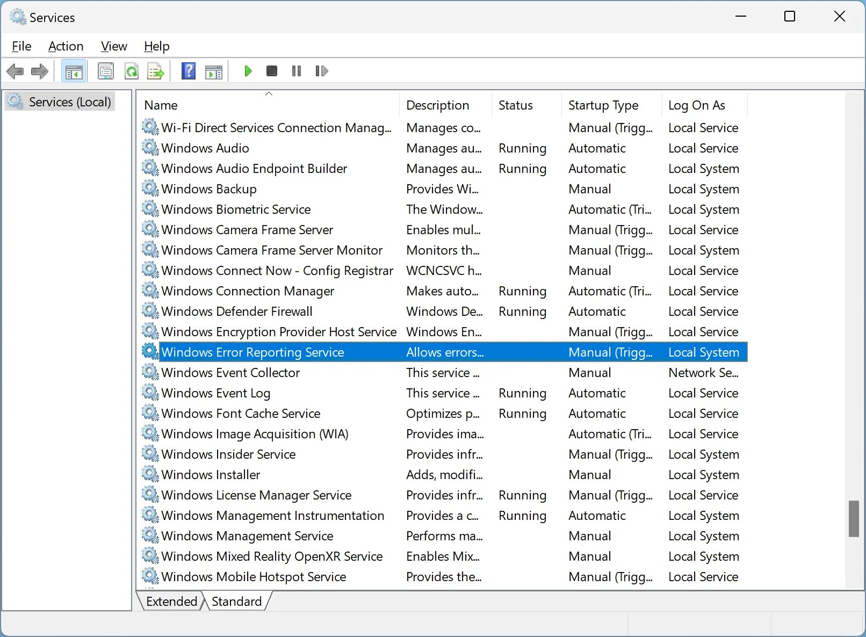Select Windows Mixed Reality OpenXR Service
866x637 pixels.
coord(444,556)
